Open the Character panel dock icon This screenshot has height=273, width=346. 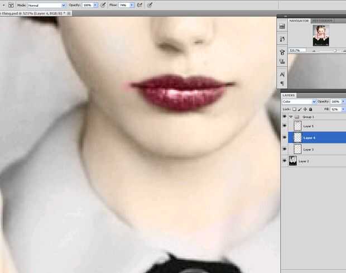(282, 74)
